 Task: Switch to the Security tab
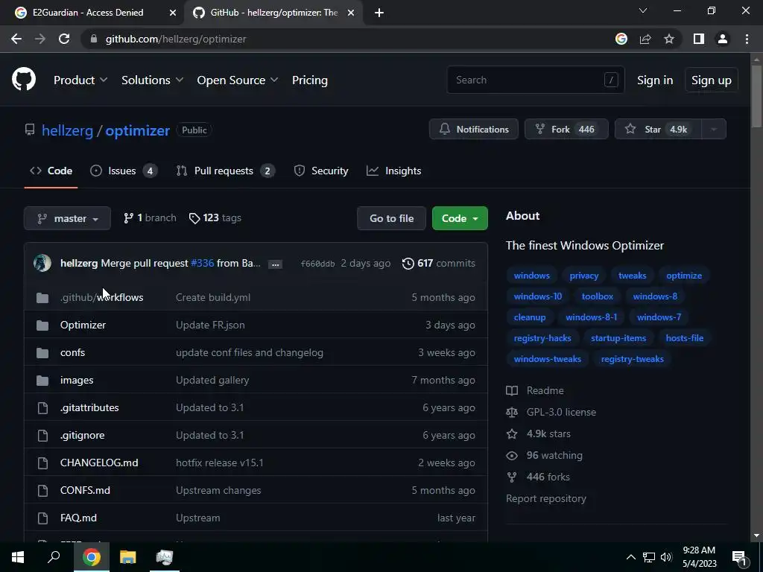(x=321, y=171)
